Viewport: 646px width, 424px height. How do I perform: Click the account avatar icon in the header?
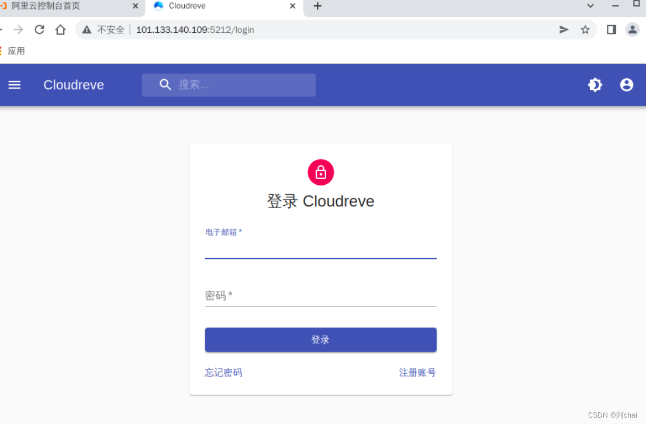(626, 85)
